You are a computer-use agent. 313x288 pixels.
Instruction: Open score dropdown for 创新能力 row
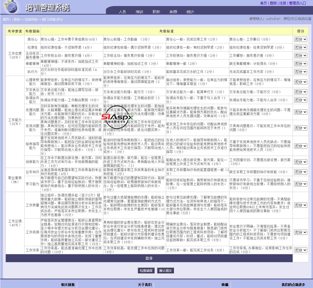click(x=300, y=162)
